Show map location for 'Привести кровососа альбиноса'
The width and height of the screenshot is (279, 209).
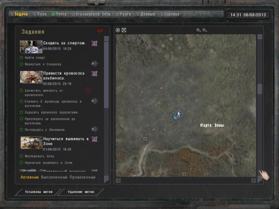click(94, 74)
